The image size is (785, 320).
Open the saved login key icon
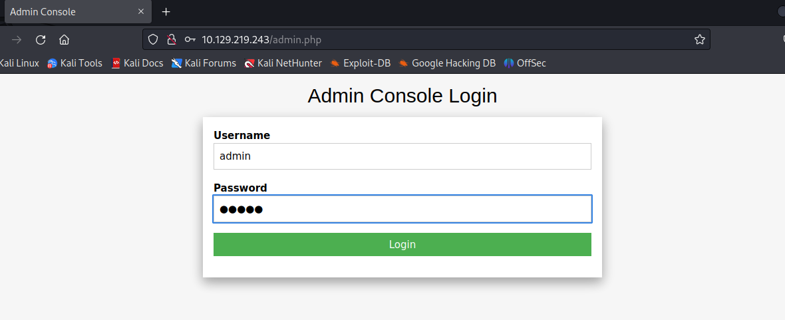tap(190, 40)
